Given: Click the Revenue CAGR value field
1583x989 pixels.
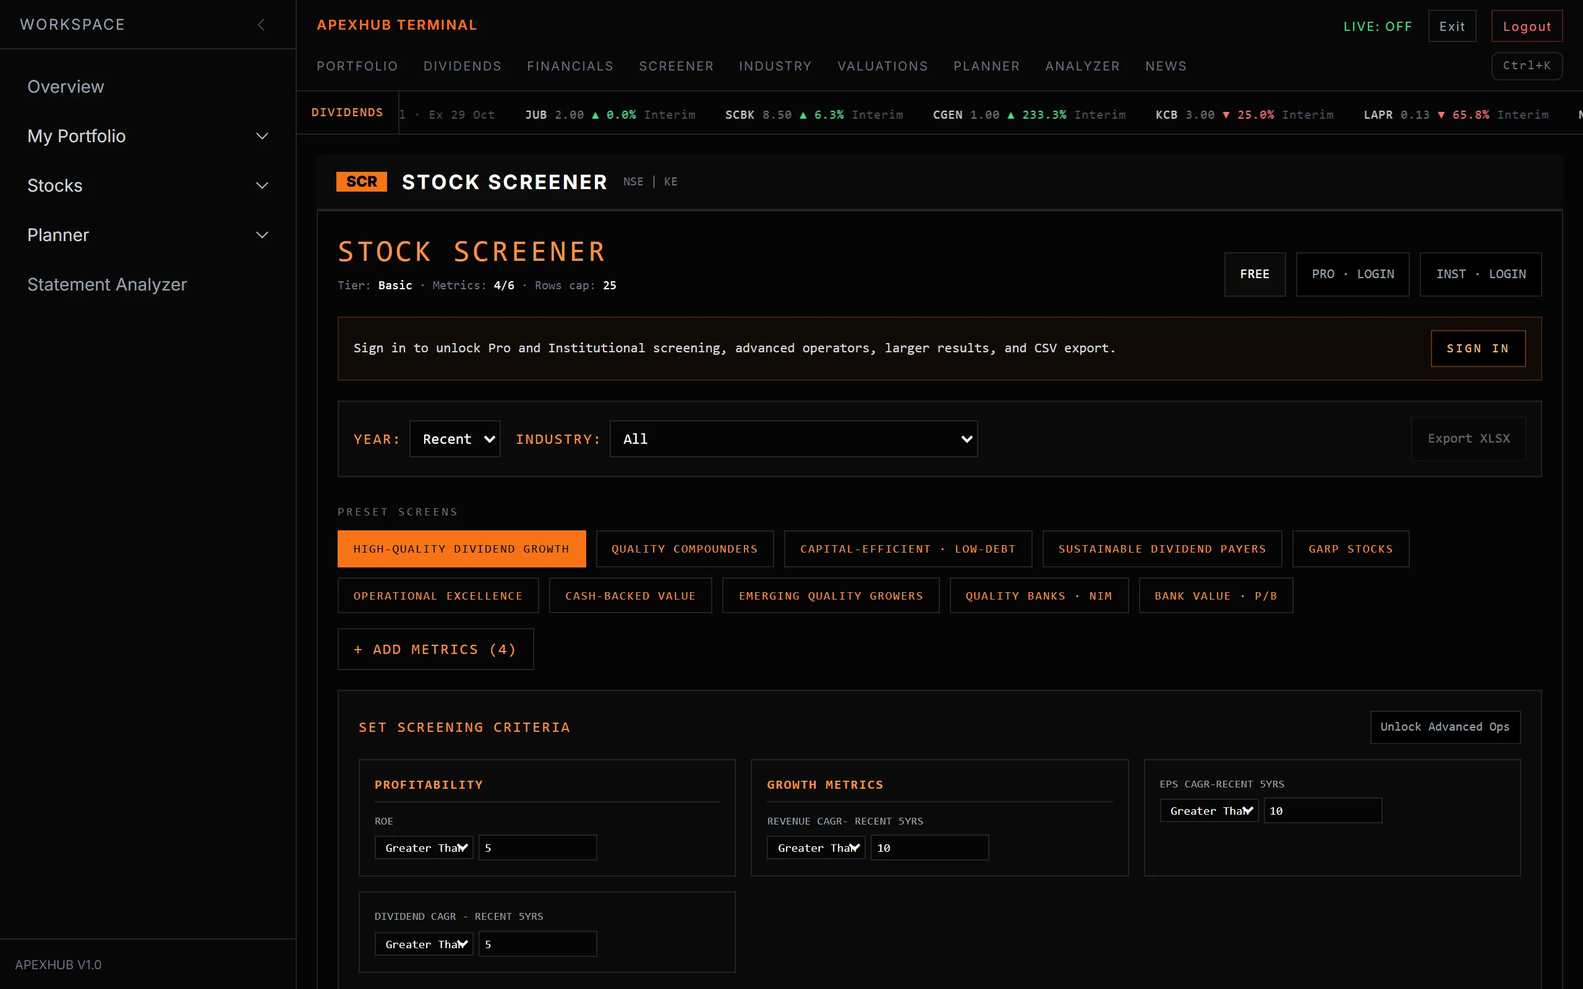Looking at the screenshot, I should [x=929, y=847].
